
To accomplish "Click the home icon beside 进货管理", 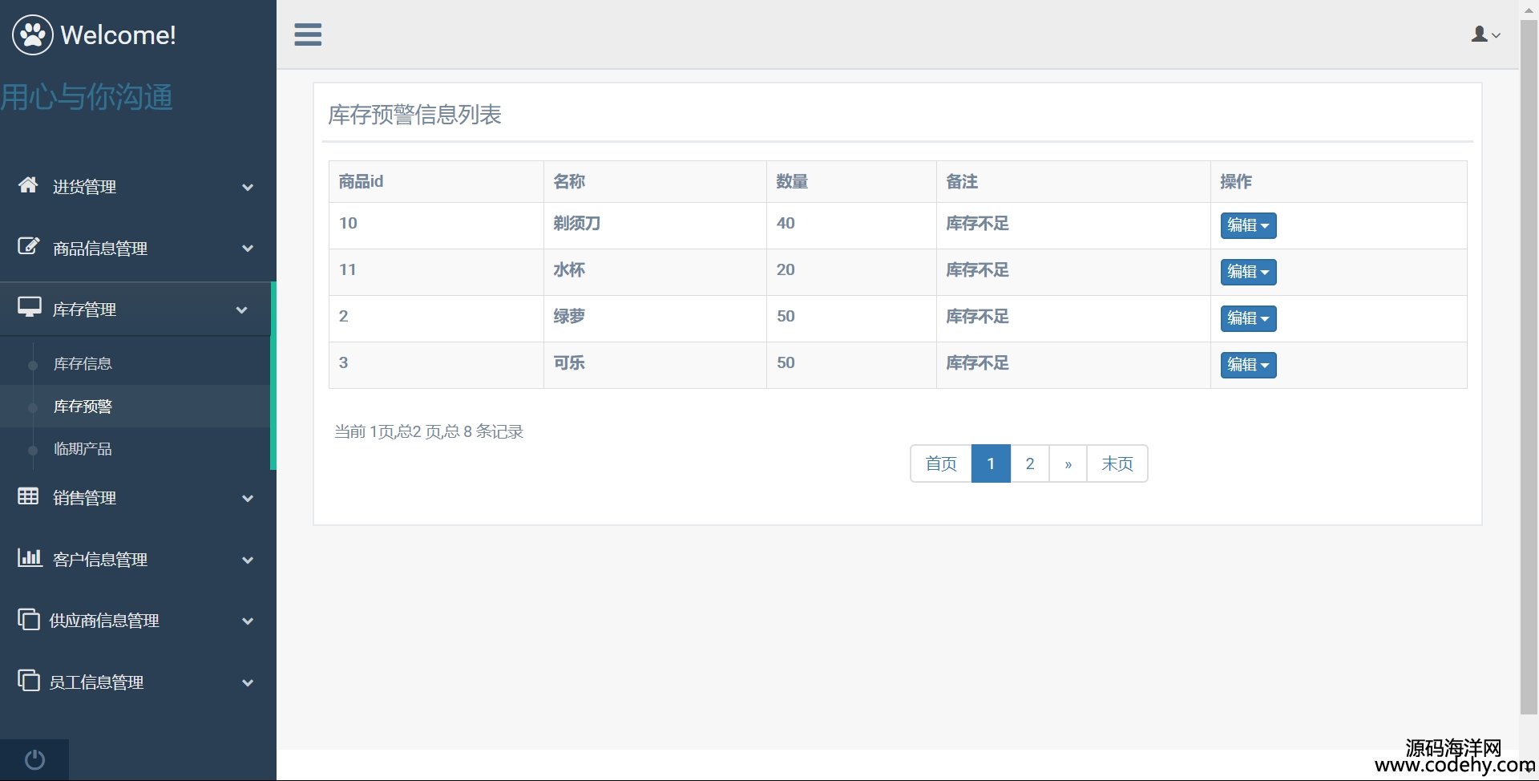I will 28,185.
